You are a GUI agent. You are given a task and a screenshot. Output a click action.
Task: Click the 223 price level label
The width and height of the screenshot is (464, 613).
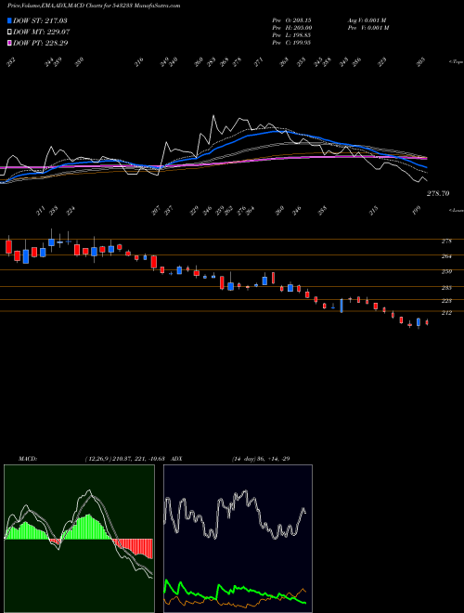446,301
